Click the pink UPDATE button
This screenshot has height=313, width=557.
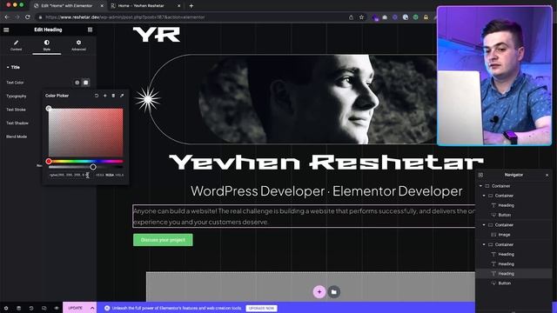pyautogui.click(x=76, y=308)
